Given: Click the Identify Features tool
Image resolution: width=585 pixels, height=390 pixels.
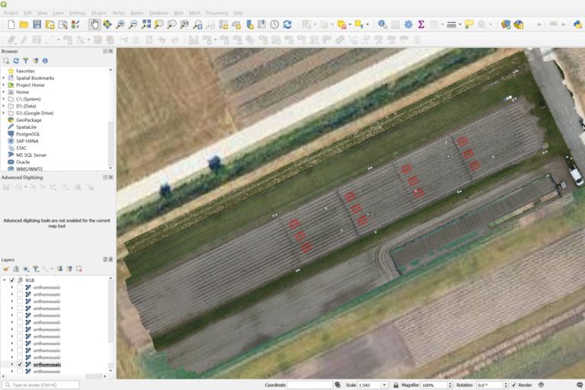Looking at the screenshot, I should coord(382,24).
